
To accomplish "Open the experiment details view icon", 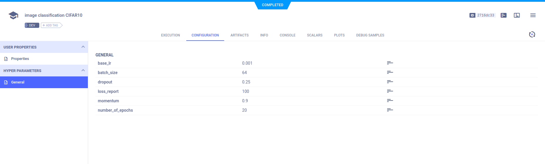I will click(x=504, y=15).
